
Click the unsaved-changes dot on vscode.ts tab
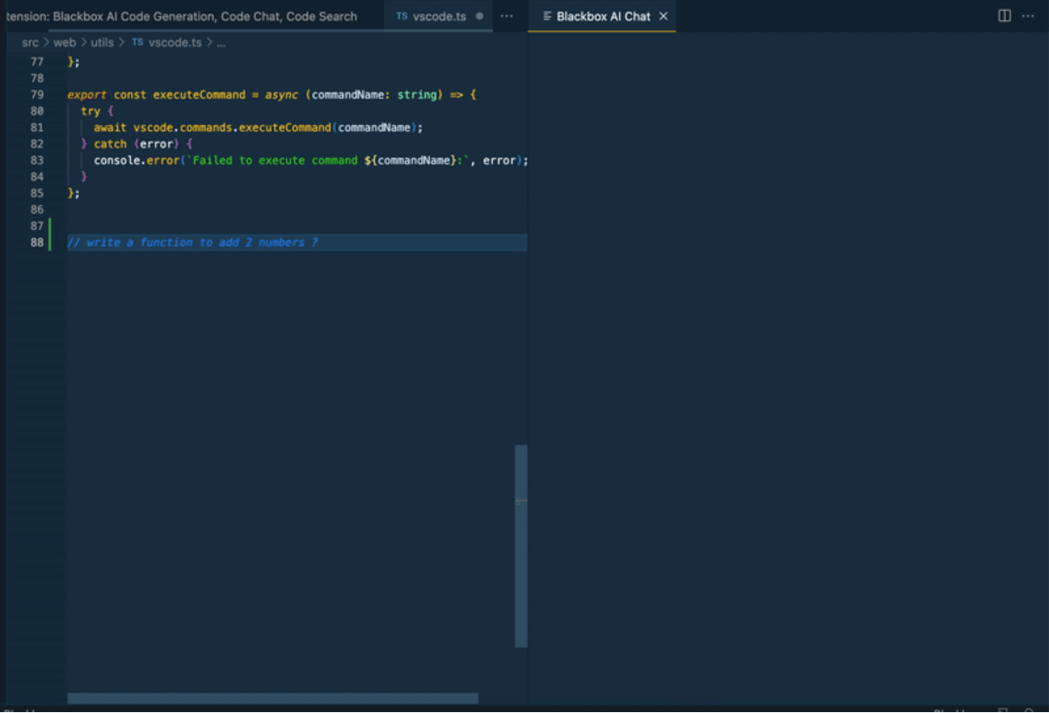[479, 17]
